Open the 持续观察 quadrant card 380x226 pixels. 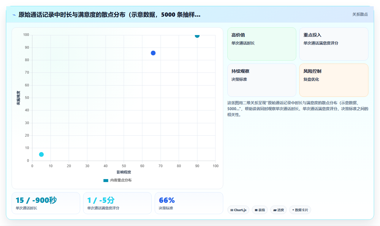click(262, 80)
